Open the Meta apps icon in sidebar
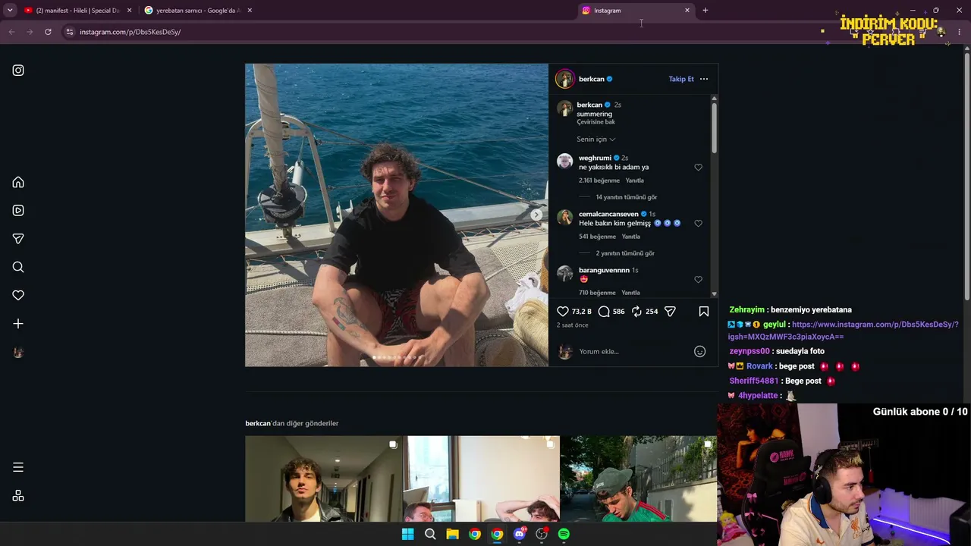 click(18, 496)
